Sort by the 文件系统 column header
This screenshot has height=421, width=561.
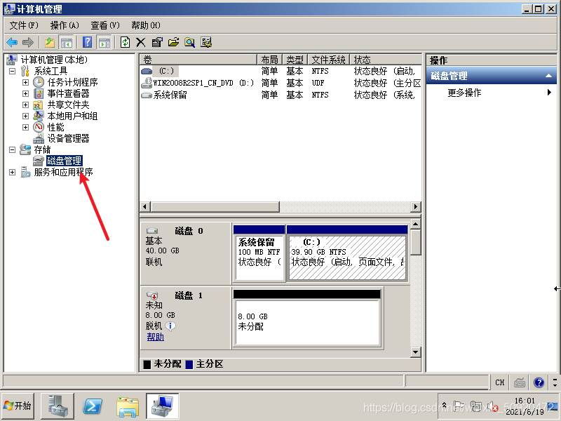pos(328,60)
